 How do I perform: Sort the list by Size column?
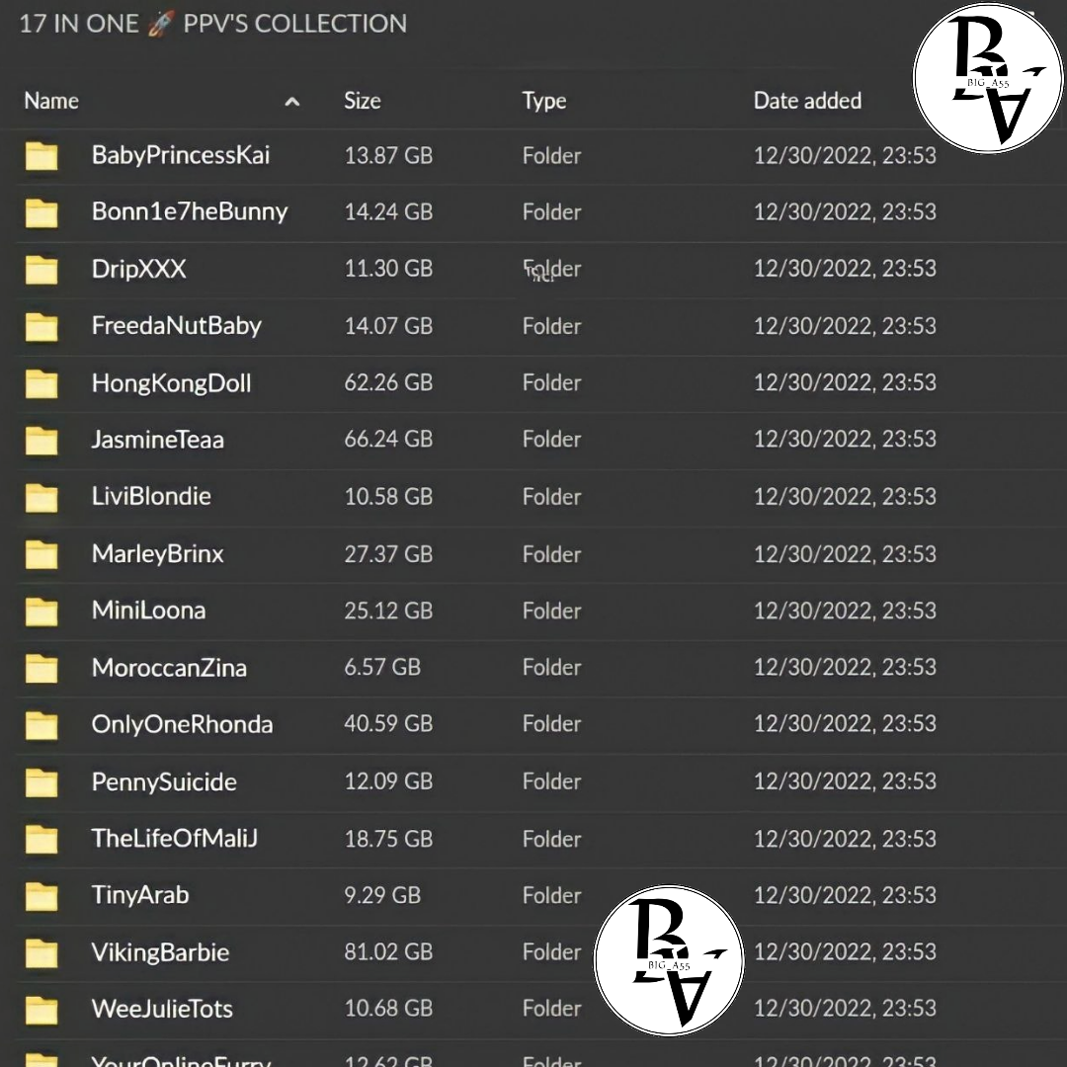coord(362,101)
